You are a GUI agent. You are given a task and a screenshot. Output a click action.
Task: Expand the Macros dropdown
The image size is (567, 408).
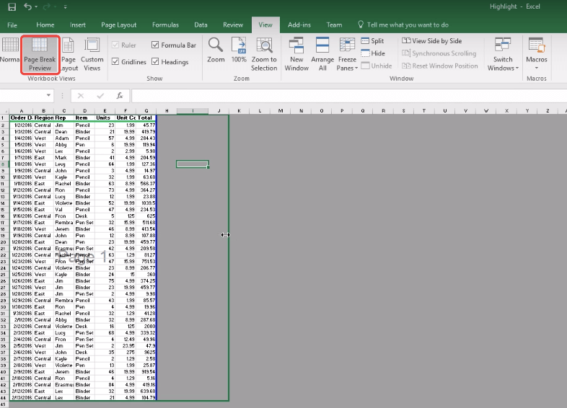(x=537, y=54)
